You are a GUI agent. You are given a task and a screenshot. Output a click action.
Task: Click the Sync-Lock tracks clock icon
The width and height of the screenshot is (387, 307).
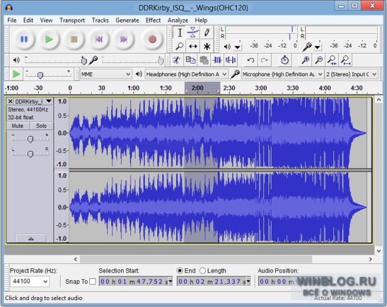[285, 60]
